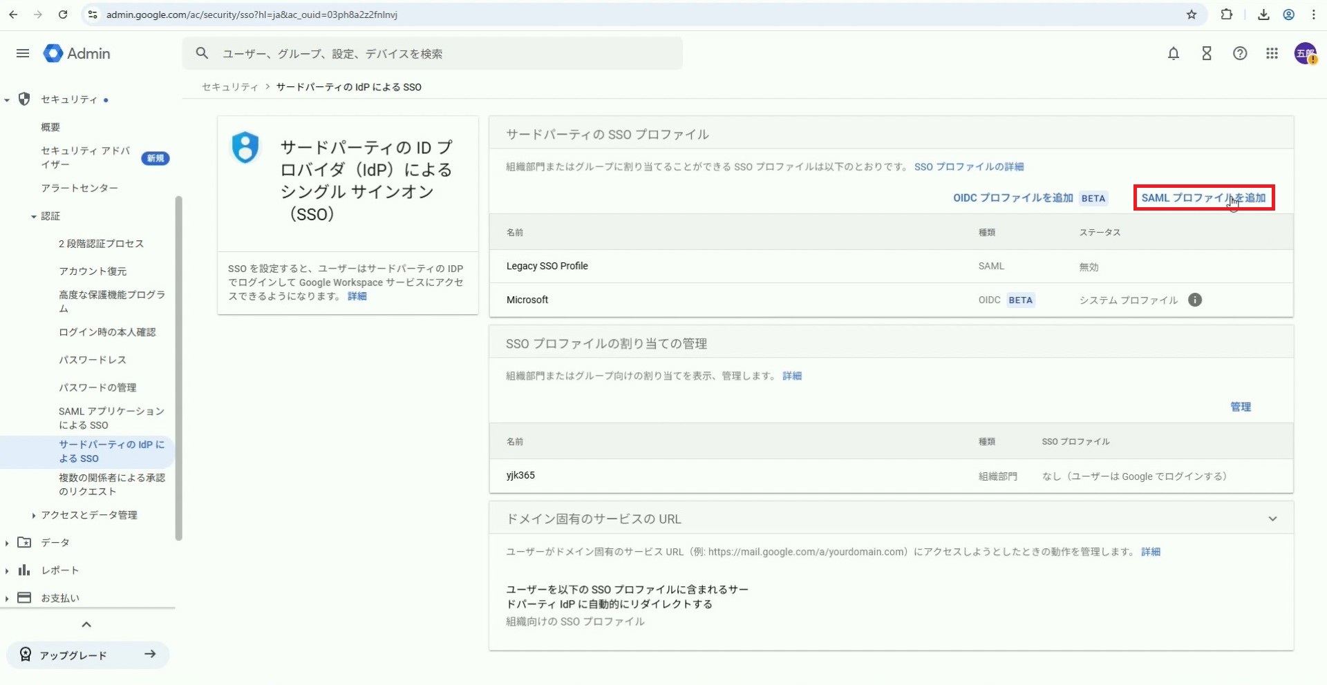Click the notifications bell icon
The height and width of the screenshot is (685, 1327).
click(x=1173, y=53)
